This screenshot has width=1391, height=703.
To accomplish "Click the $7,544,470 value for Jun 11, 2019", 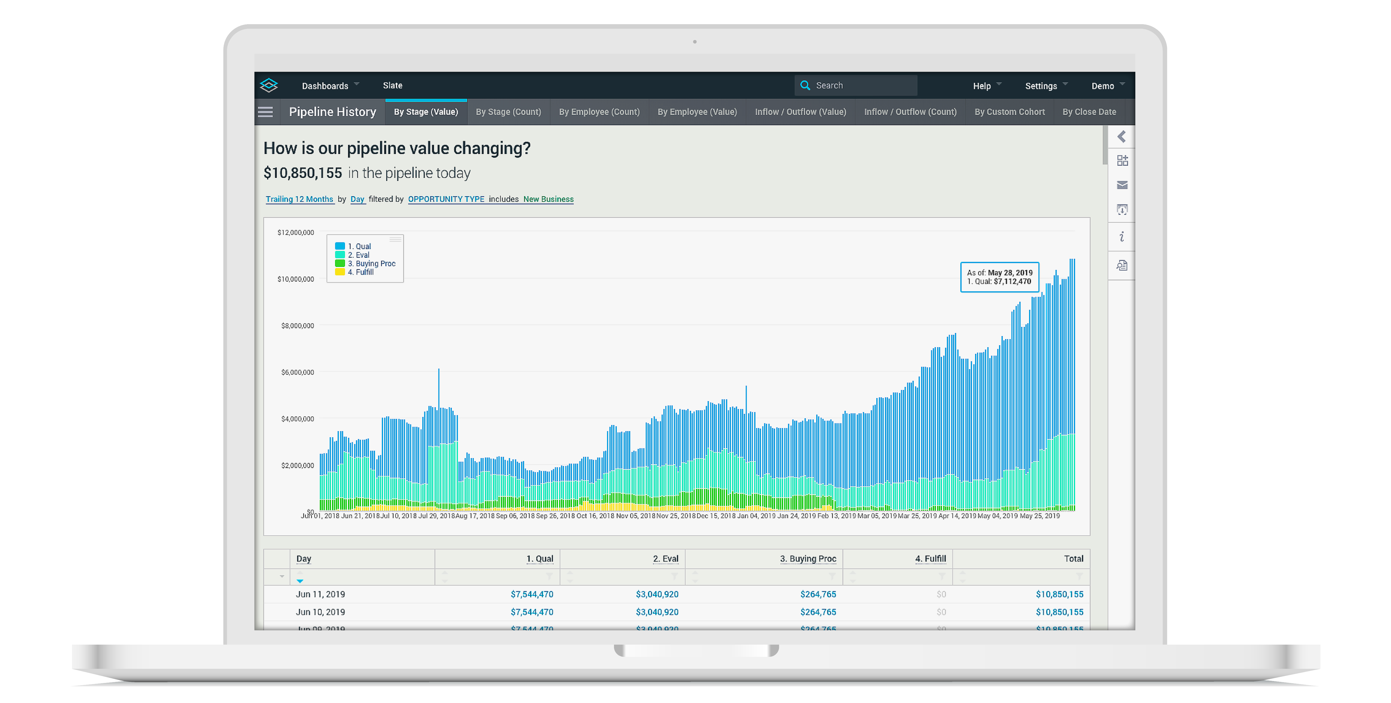I will tap(531, 594).
